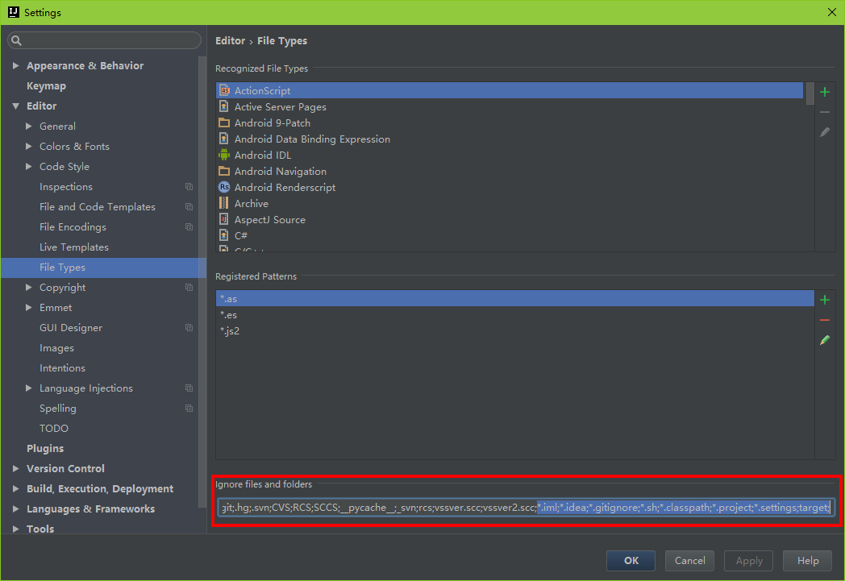Viewport: 845px width, 581px height.
Task: Open the Keymap settings page
Action: [x=46, y=86]
